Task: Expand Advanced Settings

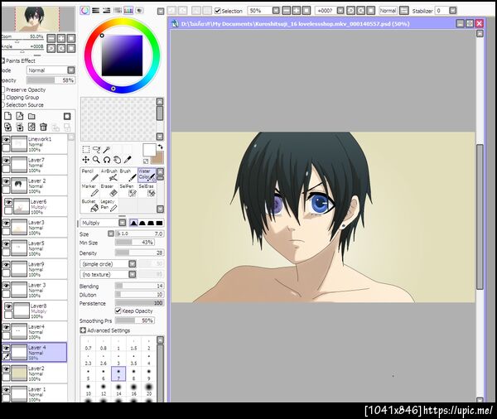Action: [83, 330]
